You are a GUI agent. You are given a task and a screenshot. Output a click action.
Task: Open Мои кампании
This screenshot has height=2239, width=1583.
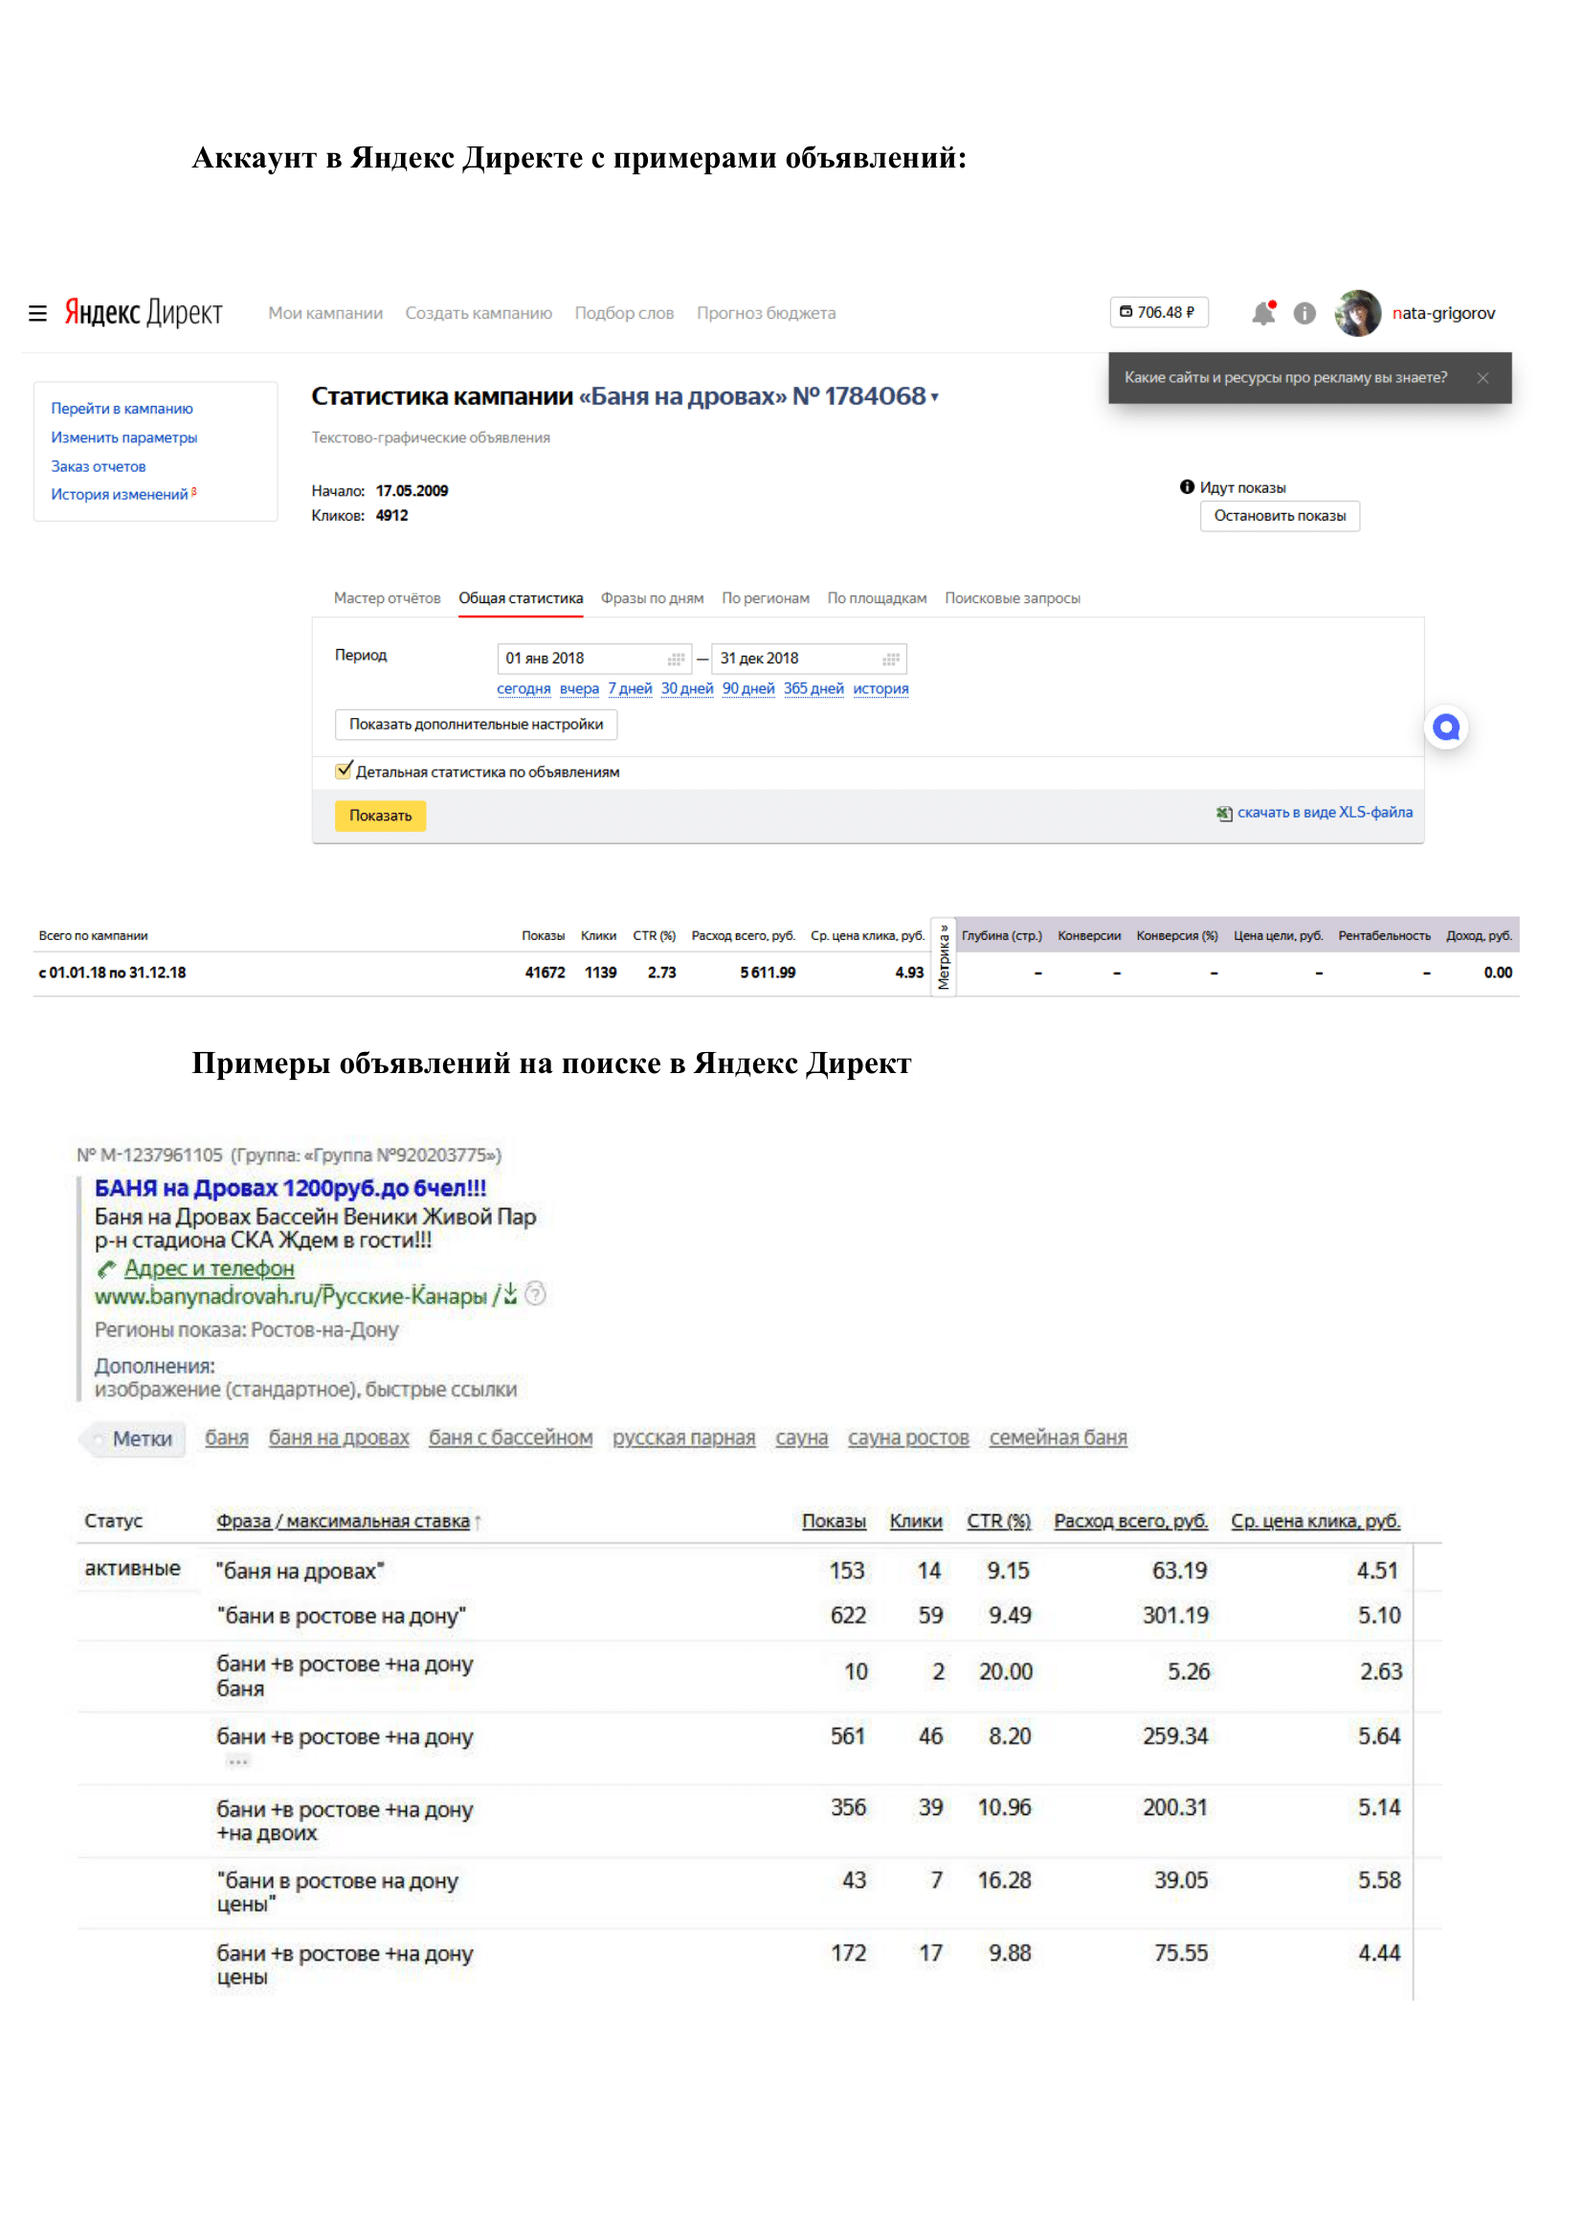tap(325, 313)
